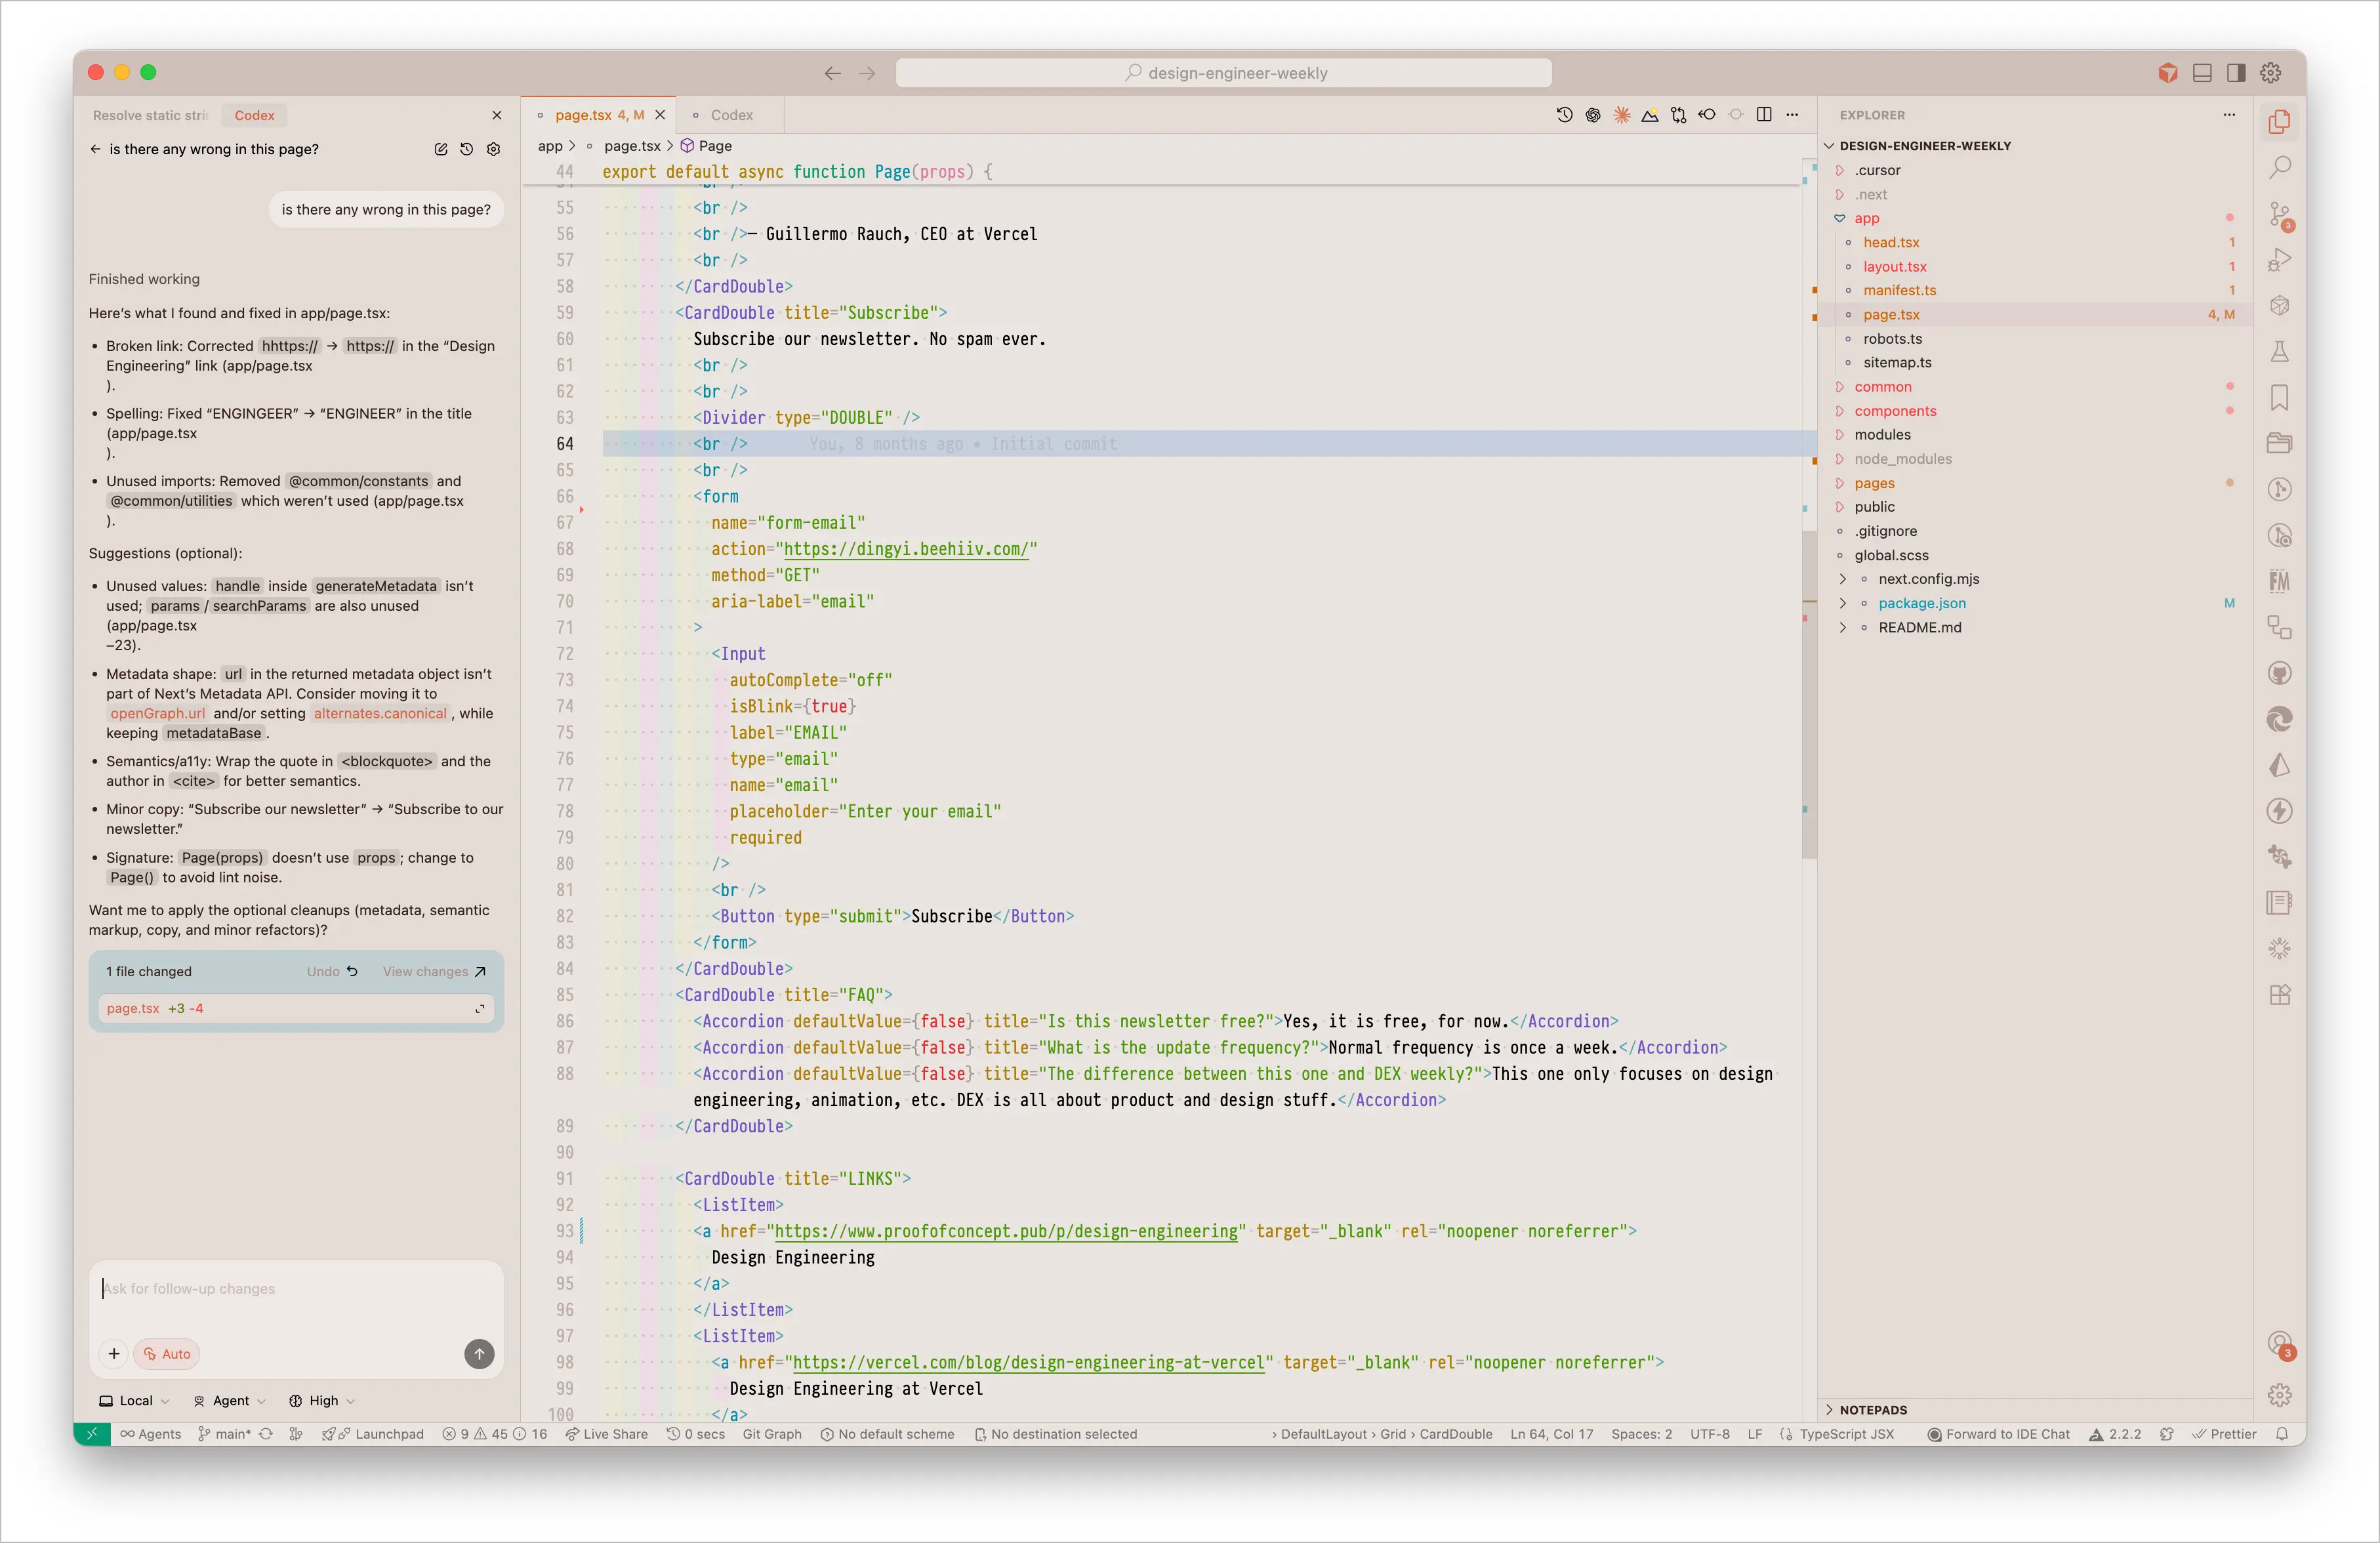Click the orange Claude starburst icon
The image size is (2380, 1543).
pyautogui.click(x=1621, y=115)
